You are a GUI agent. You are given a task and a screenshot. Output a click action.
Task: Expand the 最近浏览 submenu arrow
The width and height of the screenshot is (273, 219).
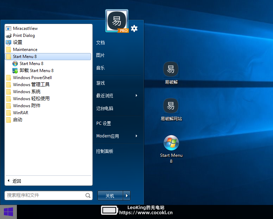[136, 96]
